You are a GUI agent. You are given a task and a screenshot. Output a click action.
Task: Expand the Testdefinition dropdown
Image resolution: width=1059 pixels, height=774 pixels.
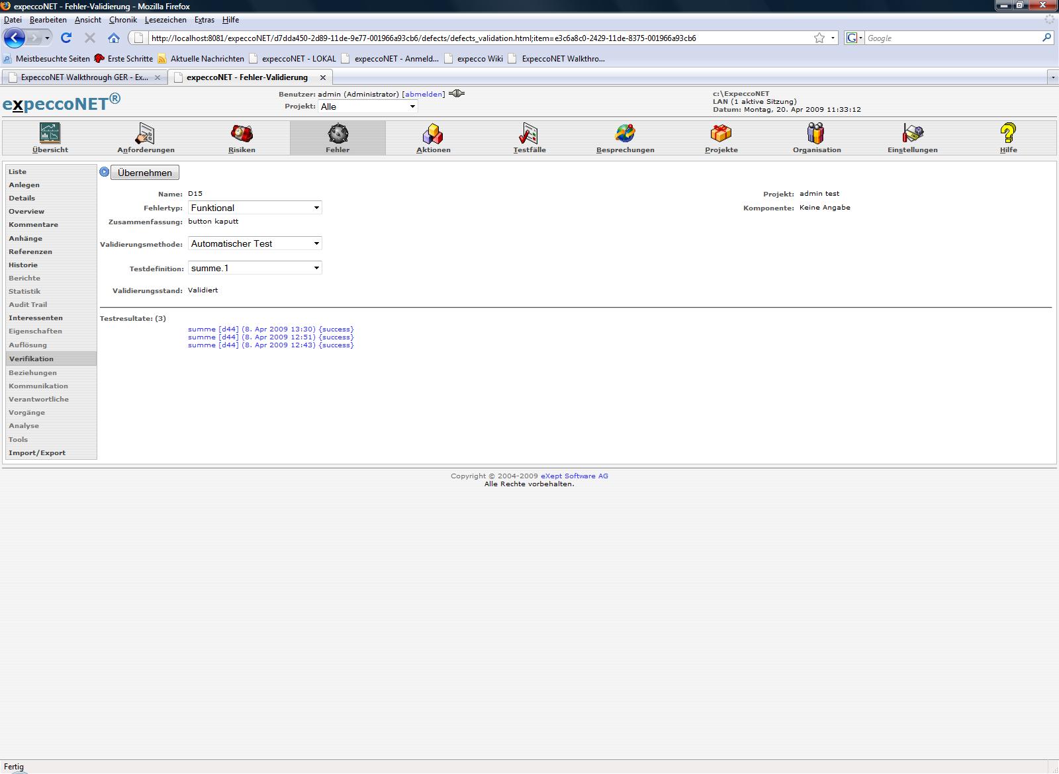point(255,268)
